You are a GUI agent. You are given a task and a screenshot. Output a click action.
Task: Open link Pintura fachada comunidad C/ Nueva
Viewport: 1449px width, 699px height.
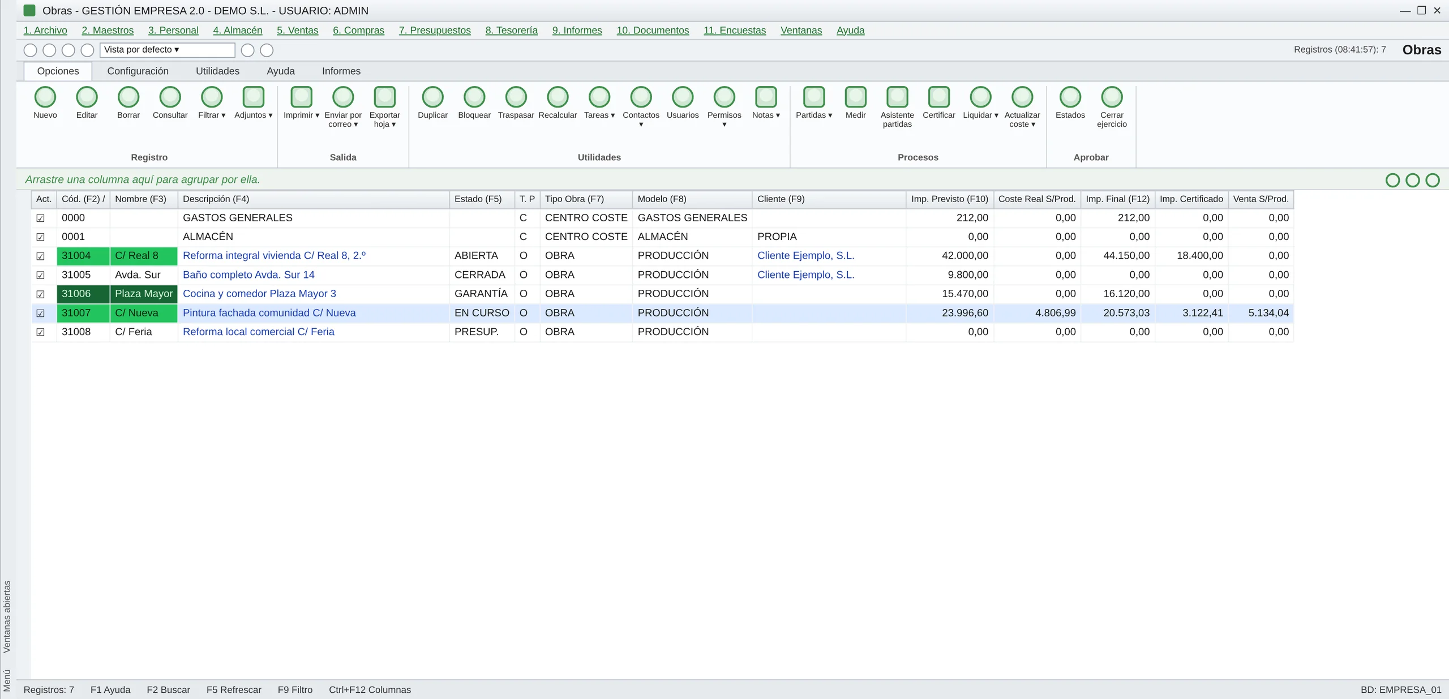[269, 313]
